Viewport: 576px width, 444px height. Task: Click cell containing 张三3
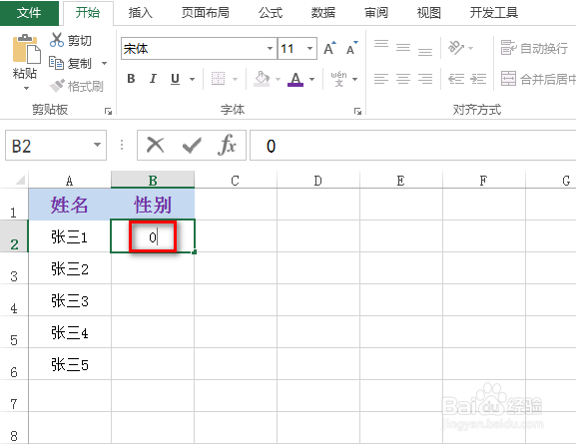(x=70, y=300)
